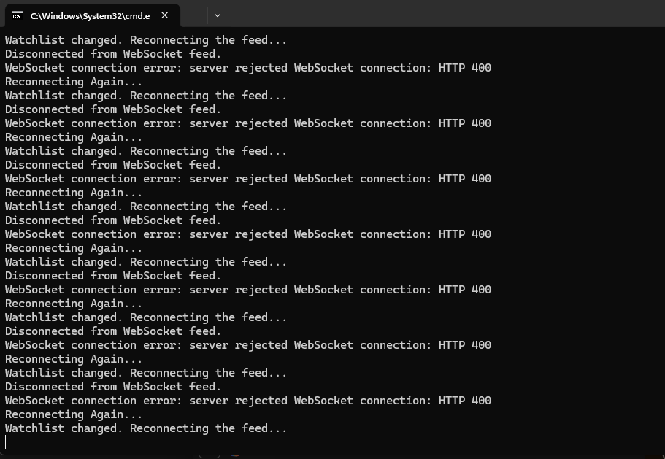Click the pinned app icon near the taskbar center
This screenshot has height=459, width=665.
click(x=210, y=456)
